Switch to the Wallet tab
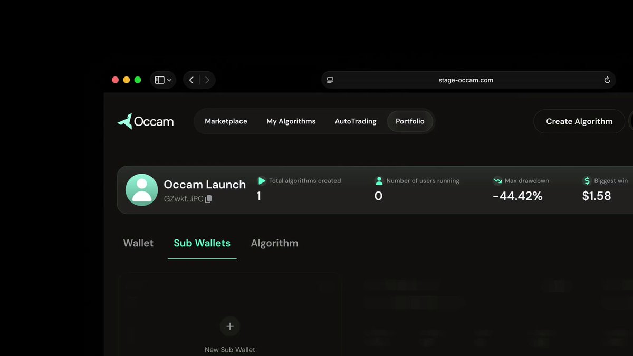 (x=138, y=243)
